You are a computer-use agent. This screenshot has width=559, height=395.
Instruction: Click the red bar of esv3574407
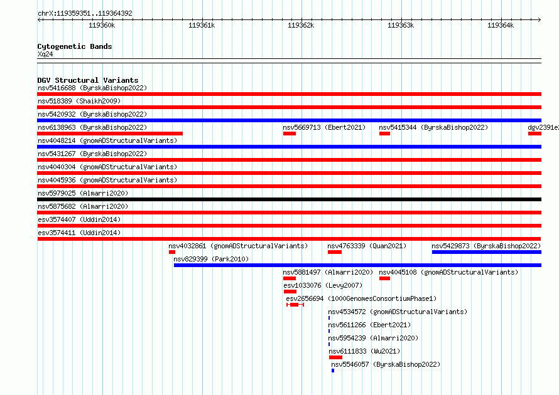289,226
